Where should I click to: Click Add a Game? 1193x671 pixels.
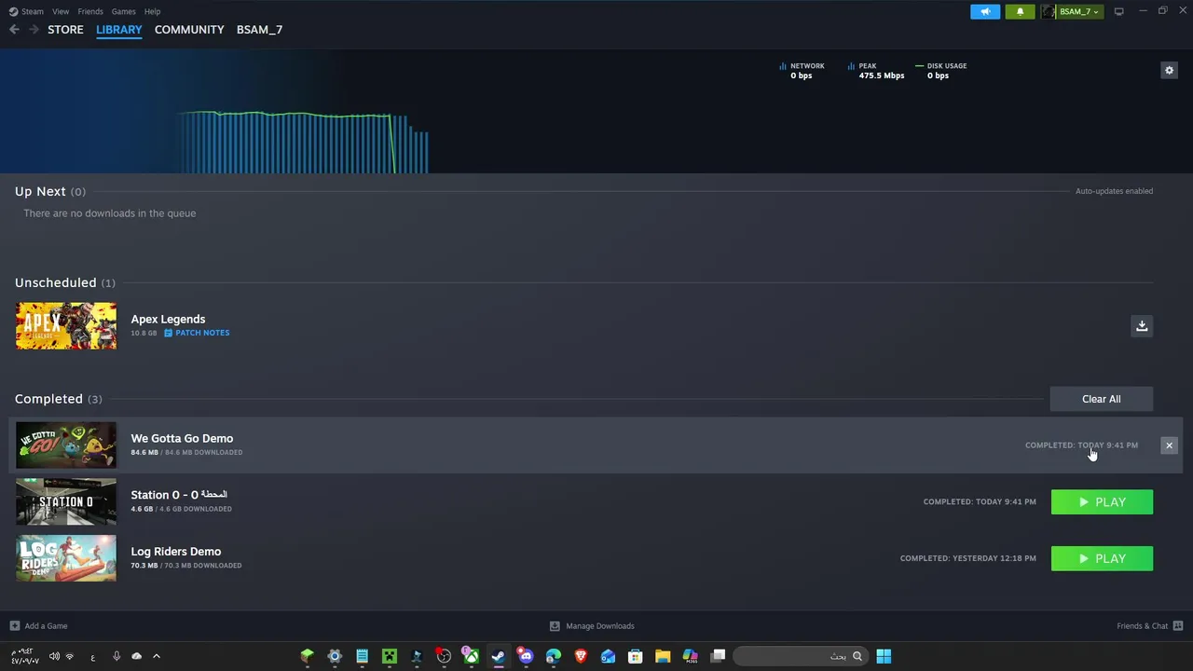38,626
